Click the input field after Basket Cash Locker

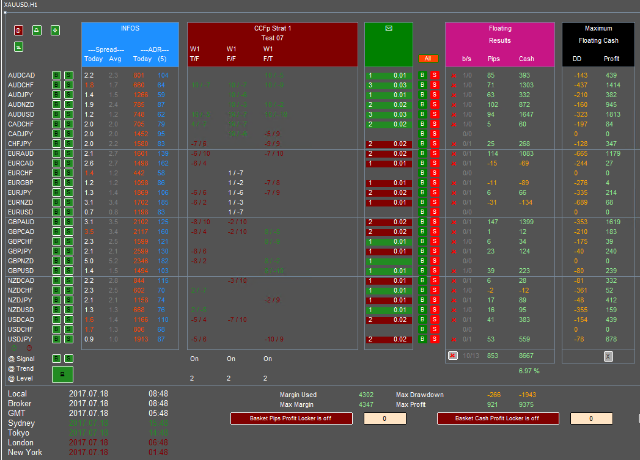(x=592, y=418)
